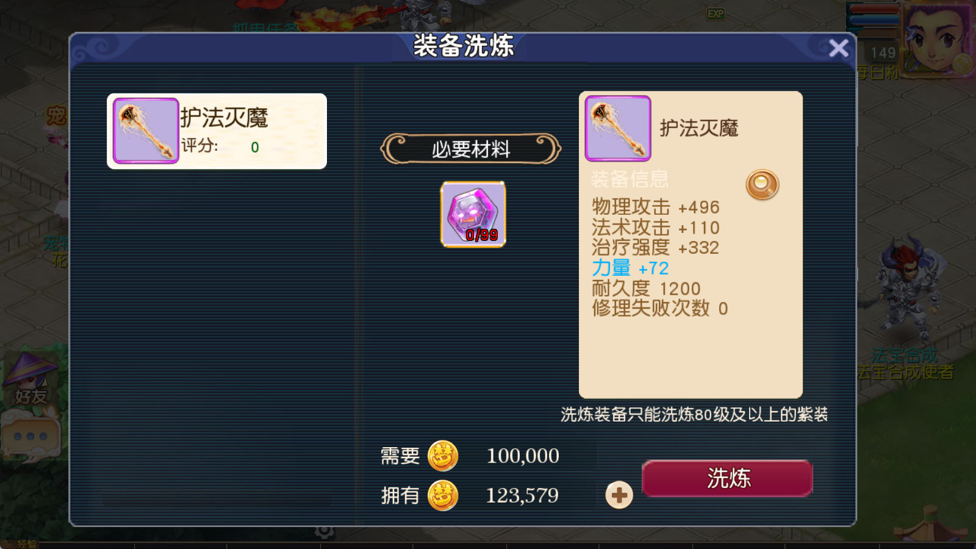Tap the EXP icon at top
Image resolution: width=976 pixels, height=549 pixels.
tap(716, 13)
